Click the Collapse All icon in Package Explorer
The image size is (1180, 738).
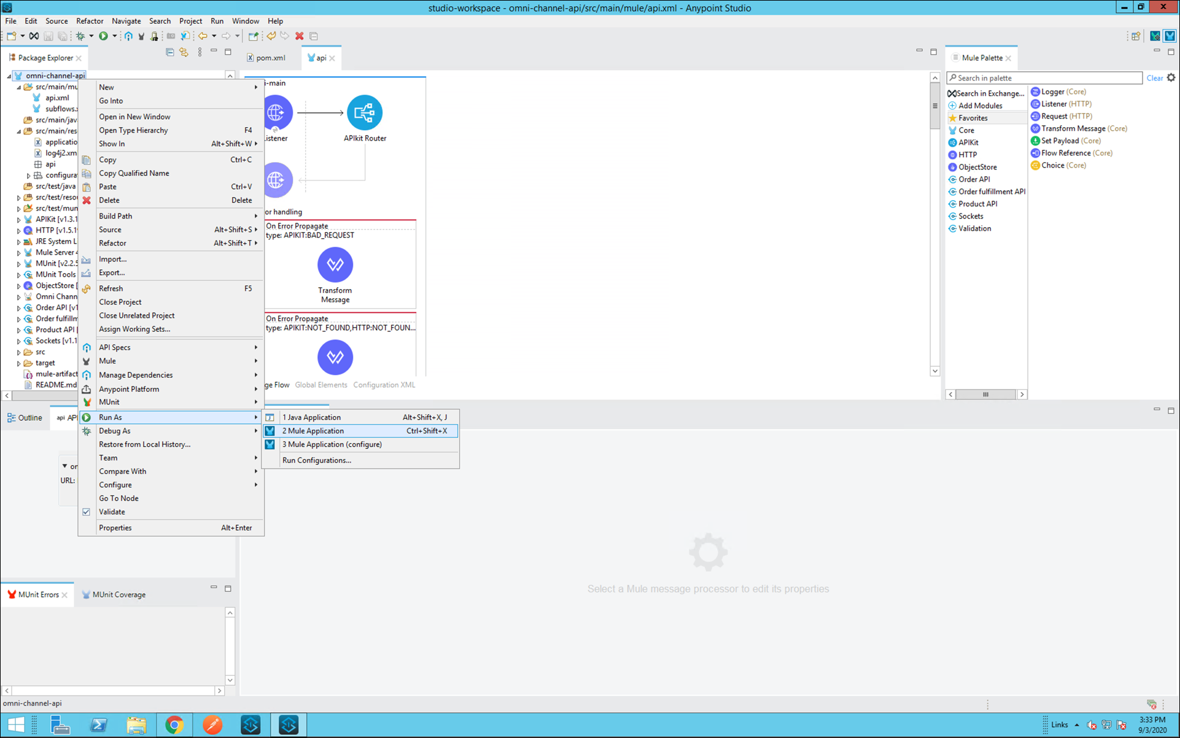(x=170, y=52)
